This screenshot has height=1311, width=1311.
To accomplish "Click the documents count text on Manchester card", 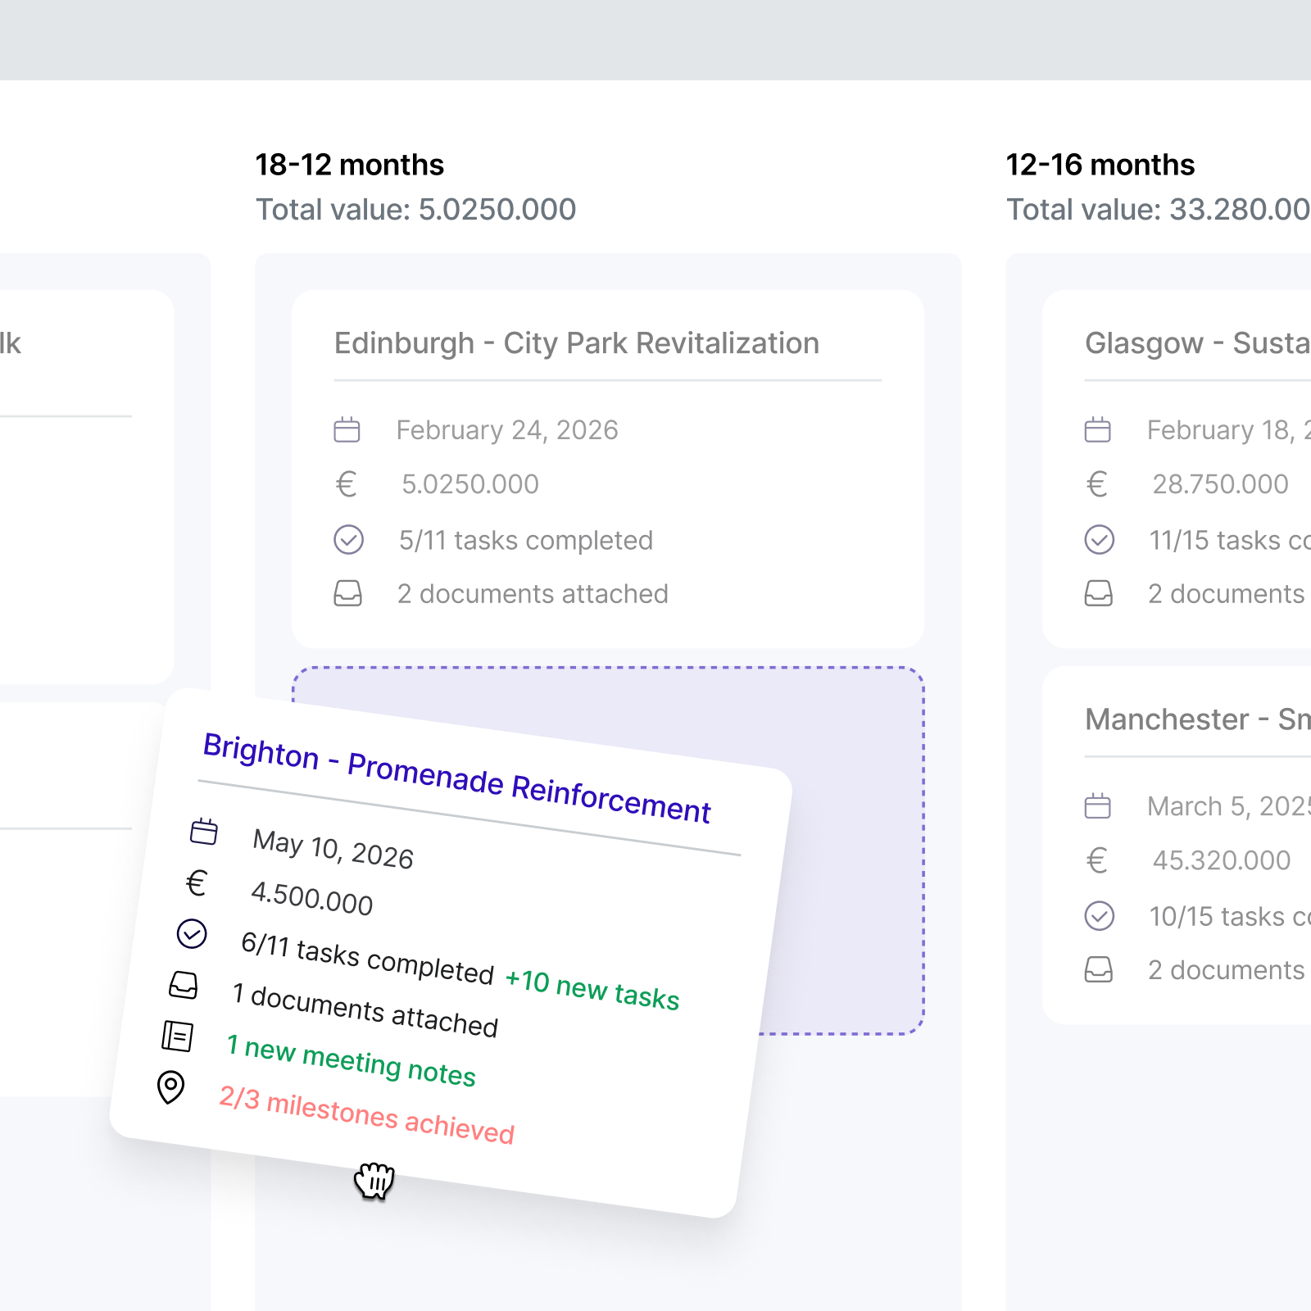I will tap(1227, 970).
